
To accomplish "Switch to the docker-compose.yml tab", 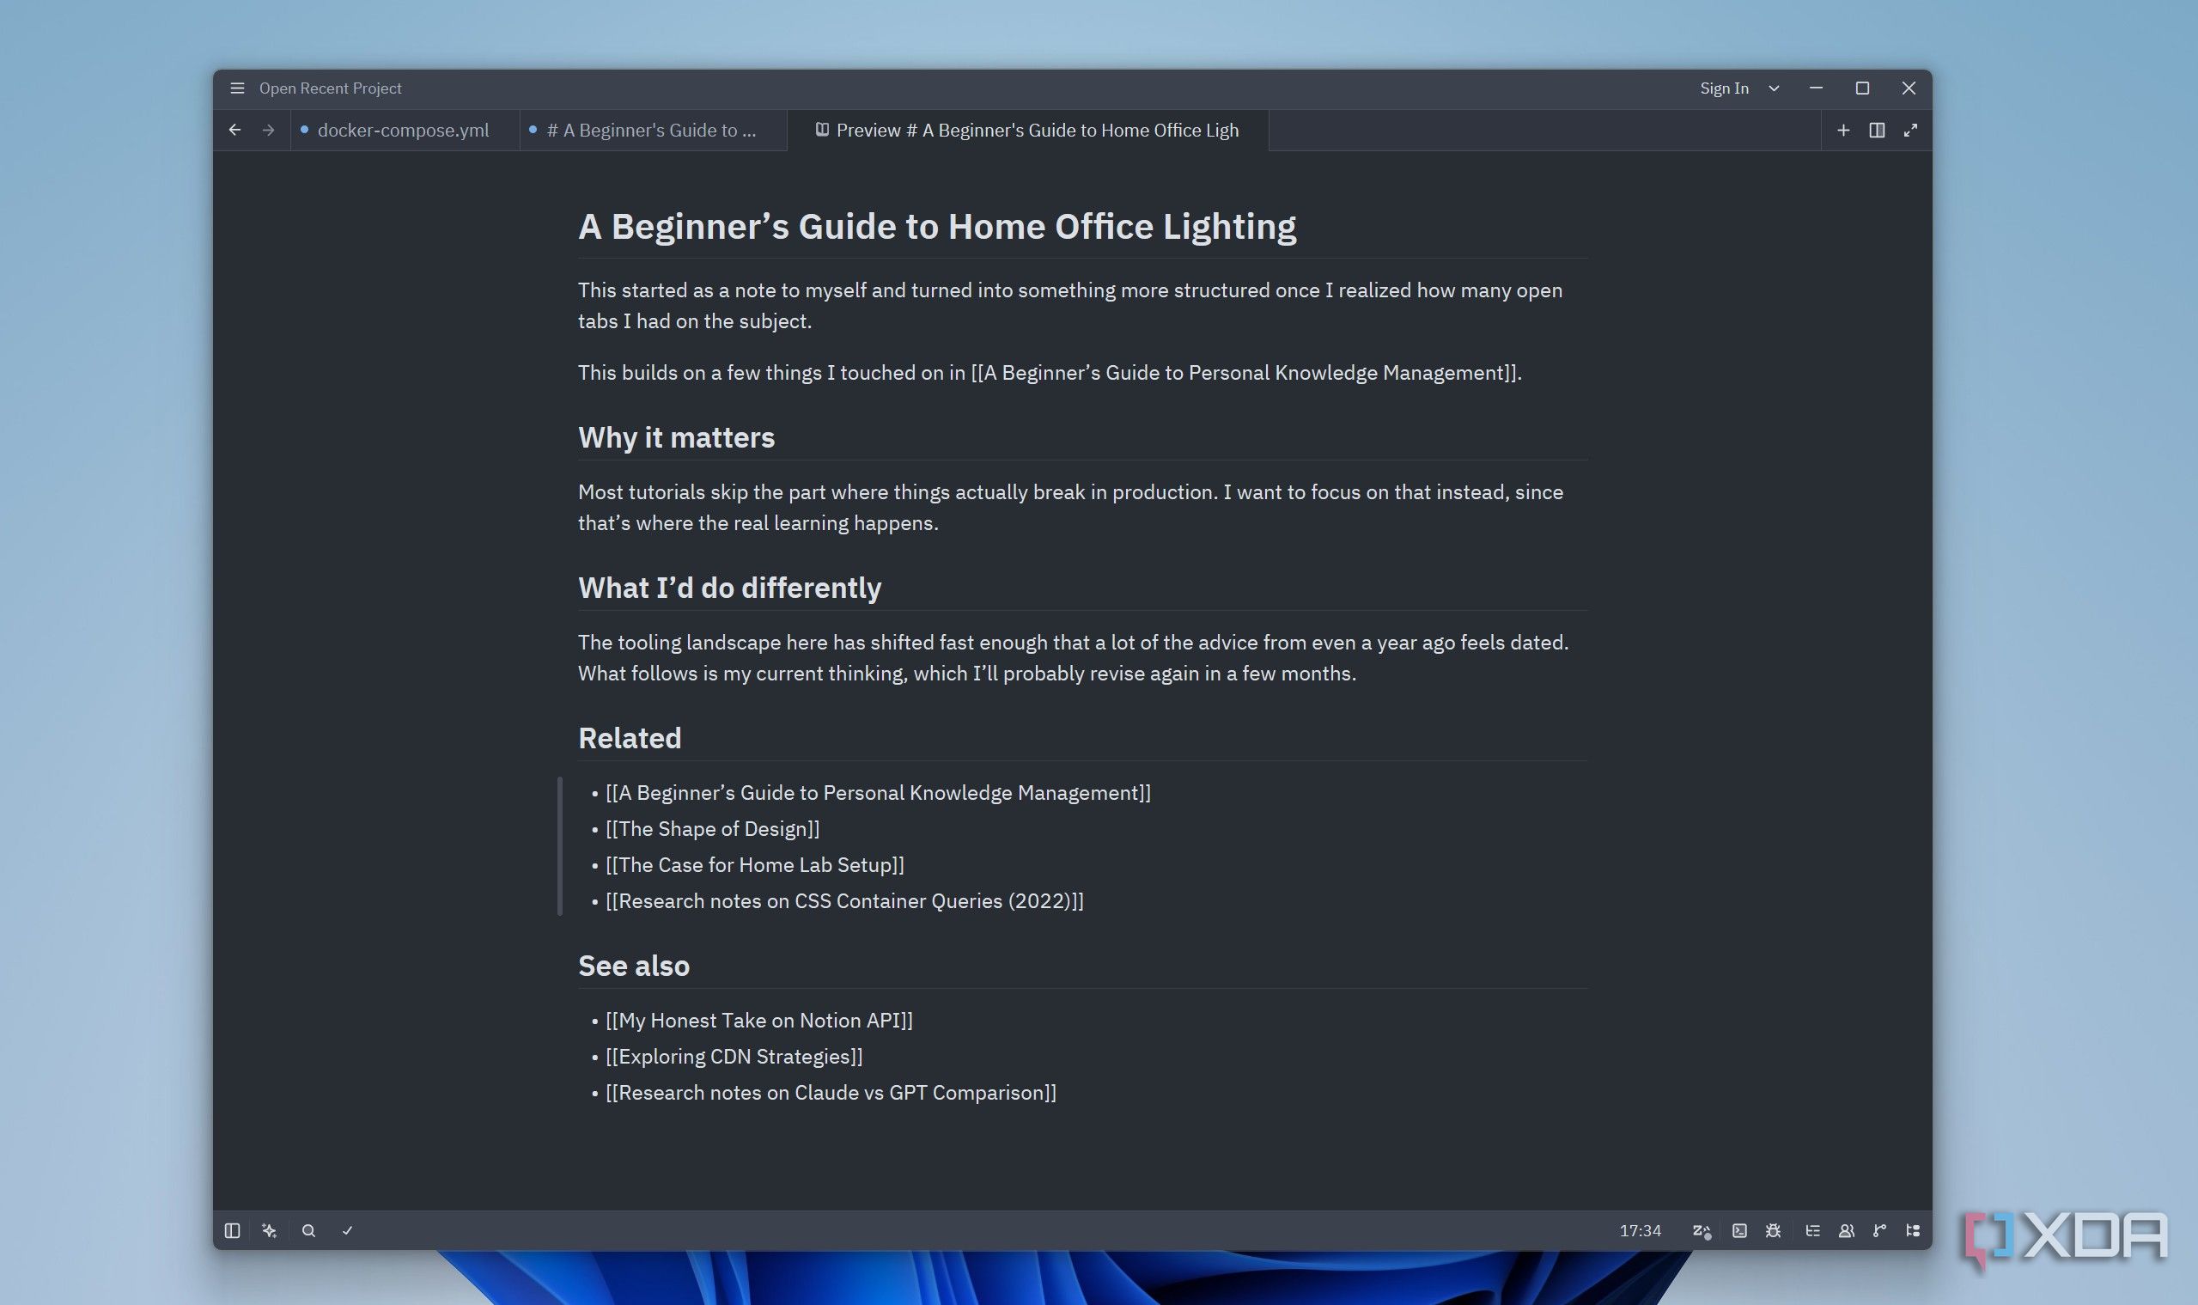I will point(404,130).
